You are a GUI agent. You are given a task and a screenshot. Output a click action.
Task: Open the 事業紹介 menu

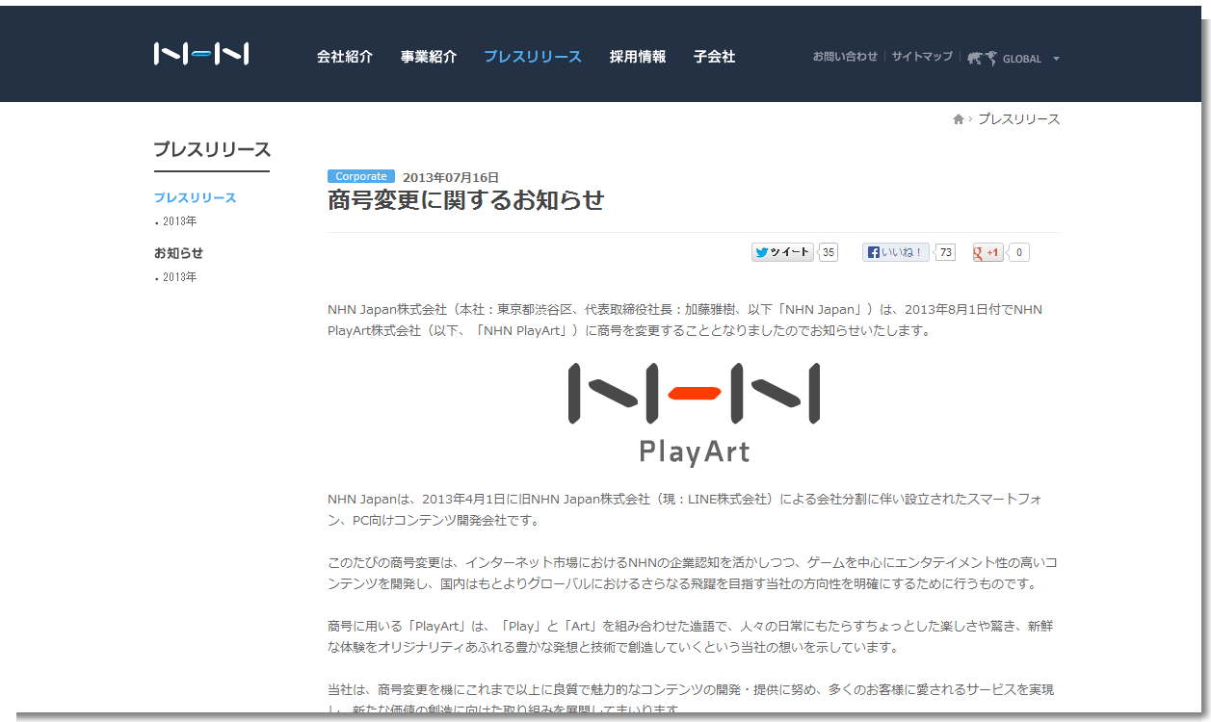point(429,57)
